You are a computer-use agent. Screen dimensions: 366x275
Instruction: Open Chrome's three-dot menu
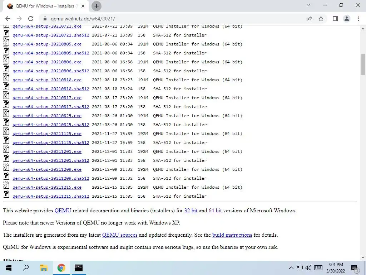point(358,19)
